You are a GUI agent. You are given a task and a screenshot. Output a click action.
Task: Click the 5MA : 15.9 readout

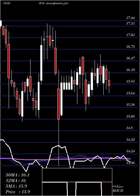coord(16,186)
